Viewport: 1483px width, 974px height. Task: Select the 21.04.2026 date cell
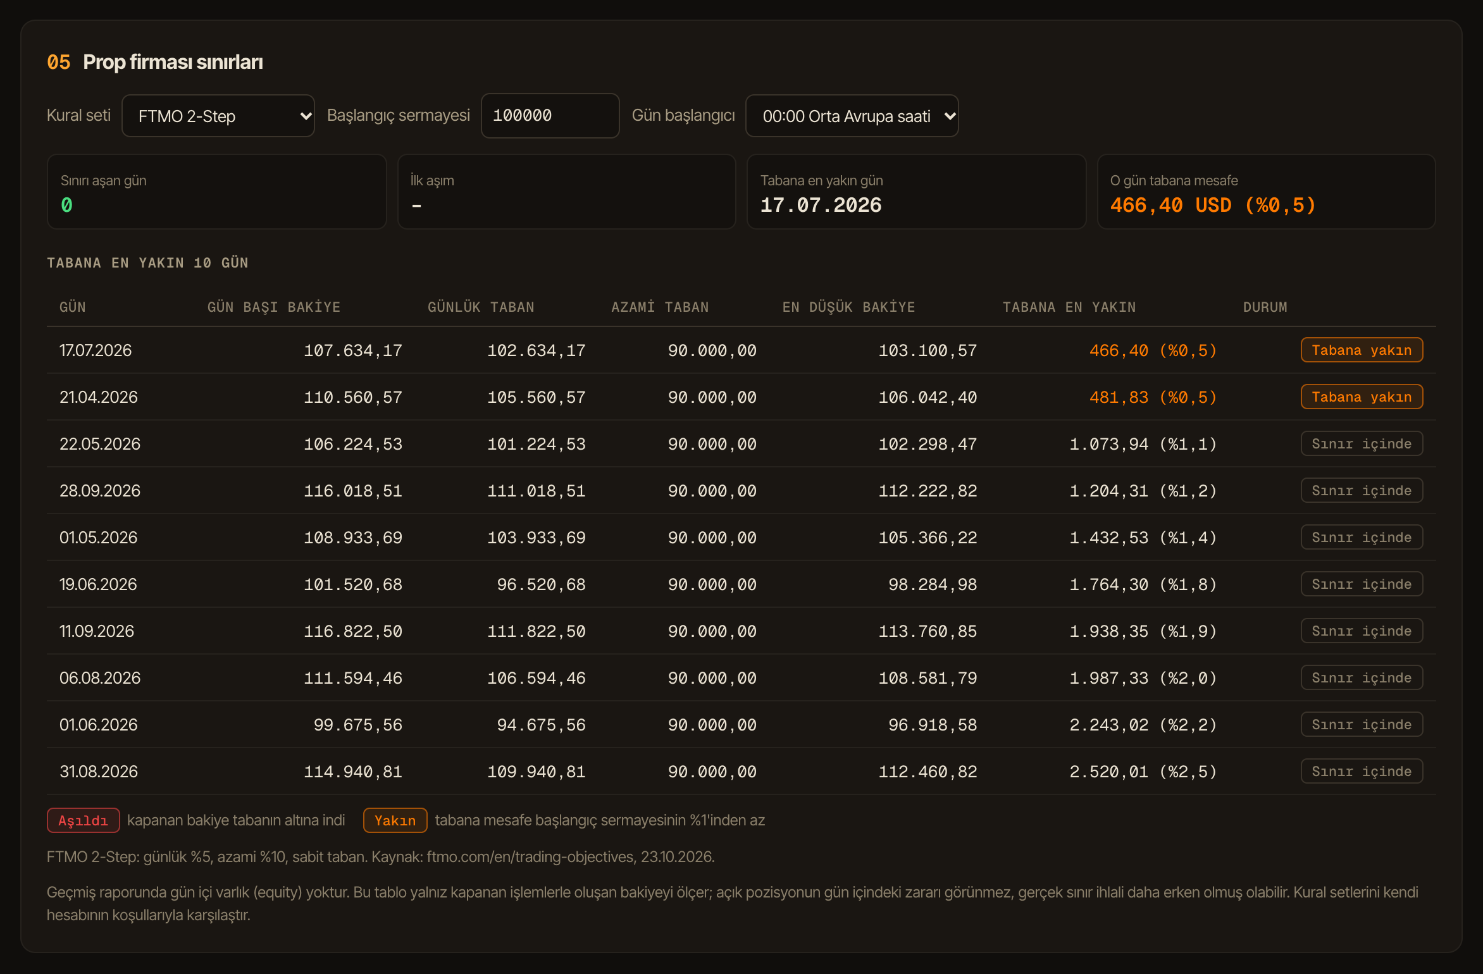coord(99,397)
